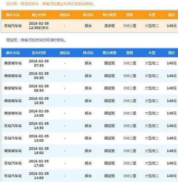The height and width of the screenshot is (182, 178).
Task: Click the 12:30前乘车 deadline cell
Action: click(39, 26)
